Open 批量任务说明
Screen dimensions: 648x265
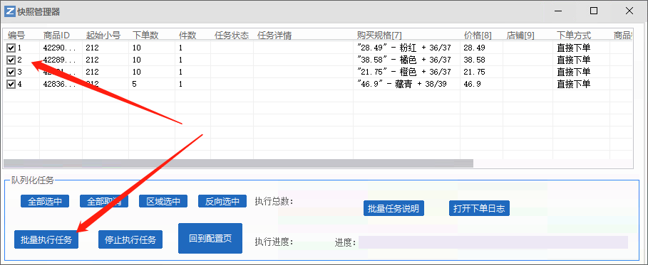tap(394, 208)
